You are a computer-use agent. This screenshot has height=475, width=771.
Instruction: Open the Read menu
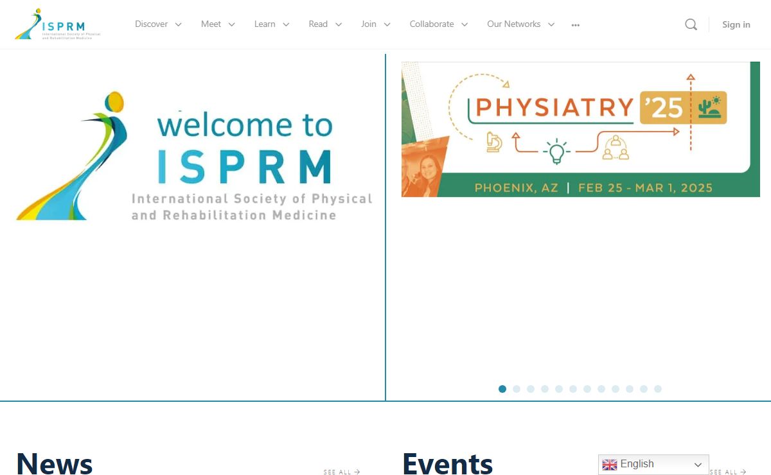(x=318, y=24)
